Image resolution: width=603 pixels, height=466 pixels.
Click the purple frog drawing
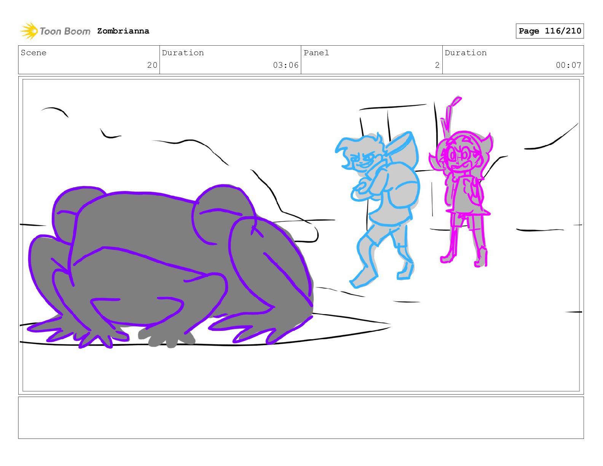point(171,267)
